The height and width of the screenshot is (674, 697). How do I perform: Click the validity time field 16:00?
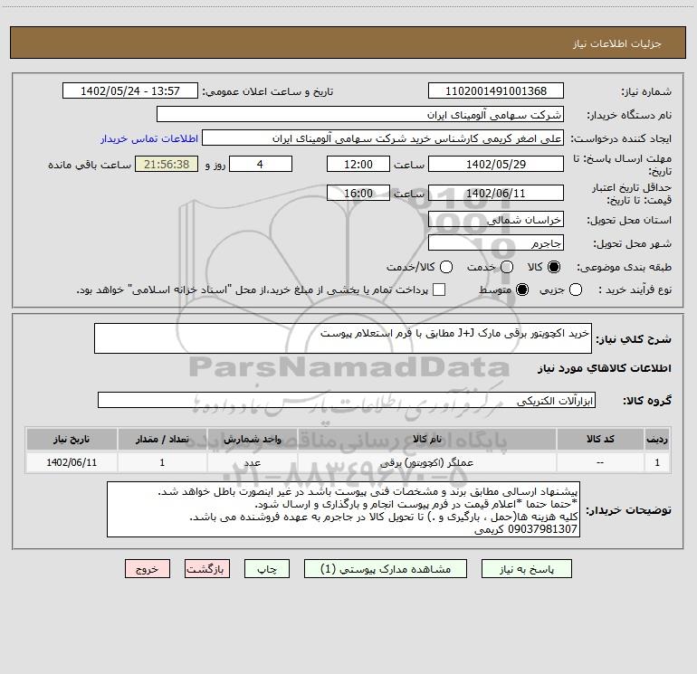pos(358,193)
